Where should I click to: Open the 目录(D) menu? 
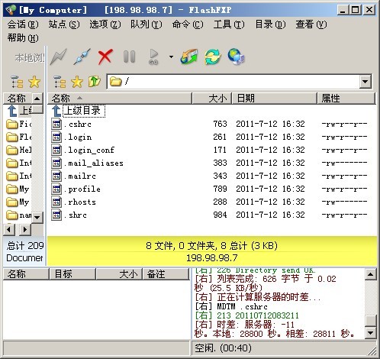coord(270,24)
